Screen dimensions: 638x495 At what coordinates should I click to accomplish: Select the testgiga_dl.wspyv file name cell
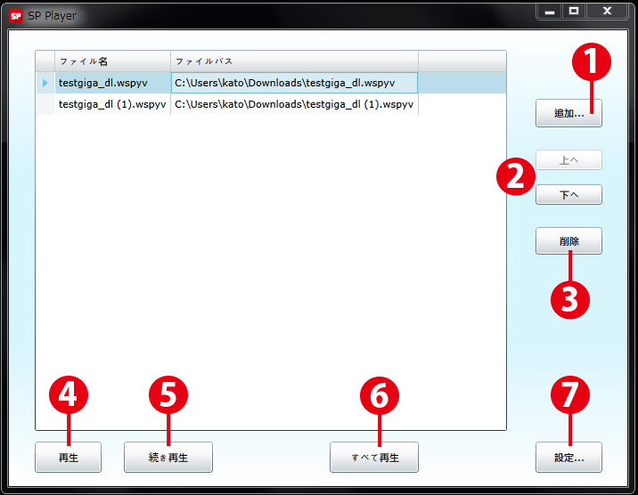click(112, 83)
